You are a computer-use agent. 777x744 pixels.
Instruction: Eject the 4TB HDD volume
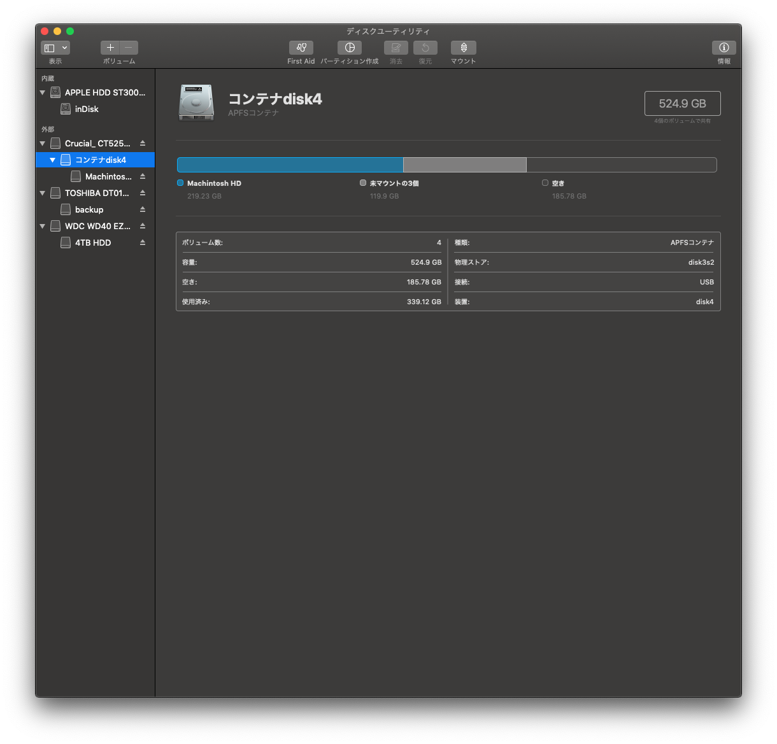pyautogui.click(x=143, y=242)
